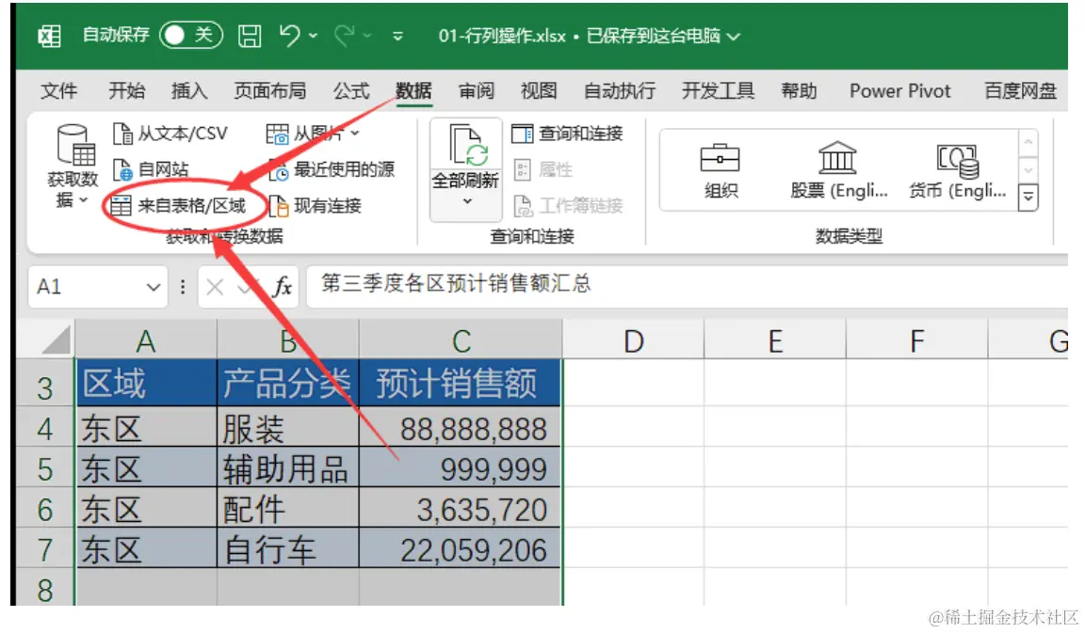This screenshot has width=1085, height=633.
Task: Open the 百度网盘 tab
Action: (1021, 90)
